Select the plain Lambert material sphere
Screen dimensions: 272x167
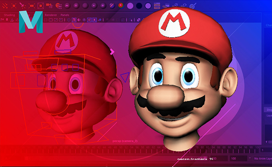85,6
